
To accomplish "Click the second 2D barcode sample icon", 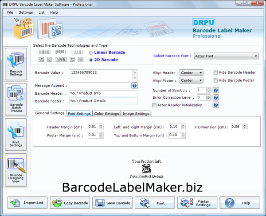I will tap(50, 60).
